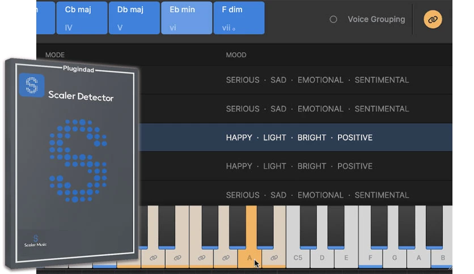This screenshot has height=274, width=474.
Task: Select the Cb maj IV chord pad
Action: (82, 18)
